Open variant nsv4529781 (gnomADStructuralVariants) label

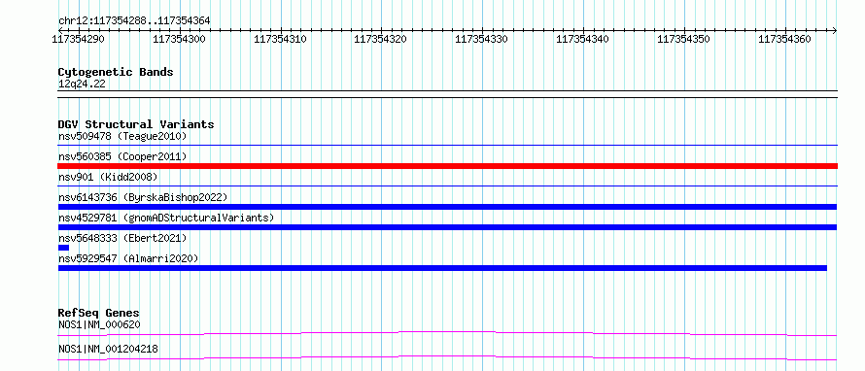click(166, 218)
